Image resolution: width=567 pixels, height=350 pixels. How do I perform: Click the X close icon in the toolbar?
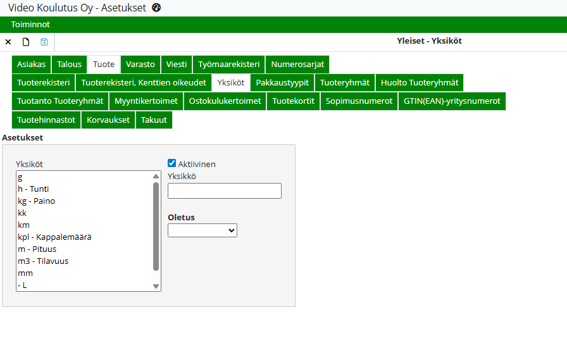click(x=8, y=42)
